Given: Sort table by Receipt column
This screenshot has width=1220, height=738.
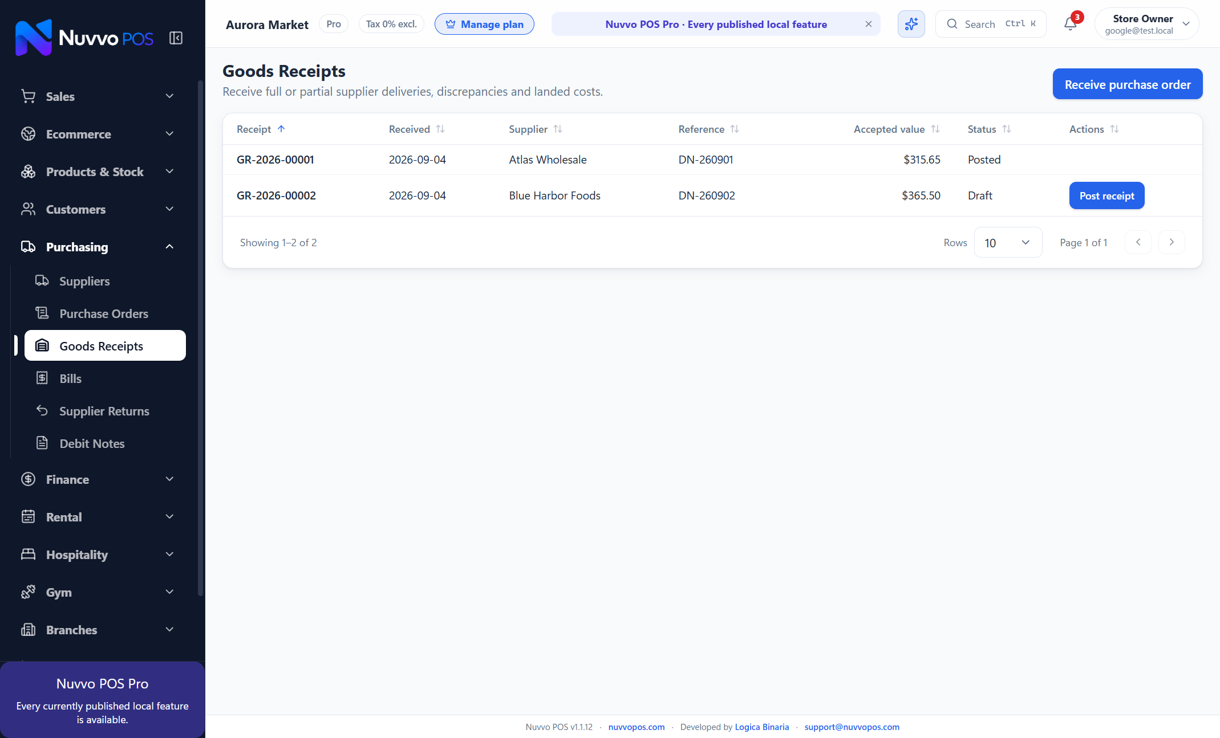Looking at the screenshot, I should (x=261, y=129).
